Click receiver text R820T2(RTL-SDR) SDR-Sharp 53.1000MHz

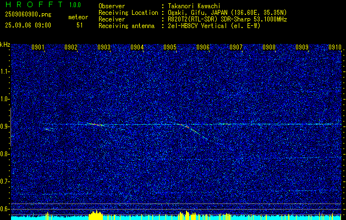227,19
